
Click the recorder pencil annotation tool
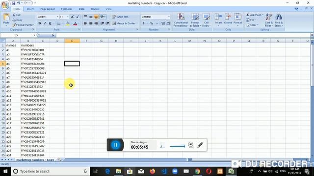[200, 145]
